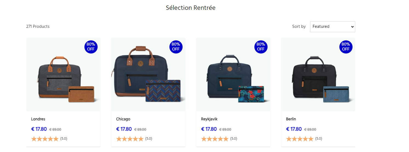
Task: Click the star rating under Chicago
Action: [x=130, y=139]
